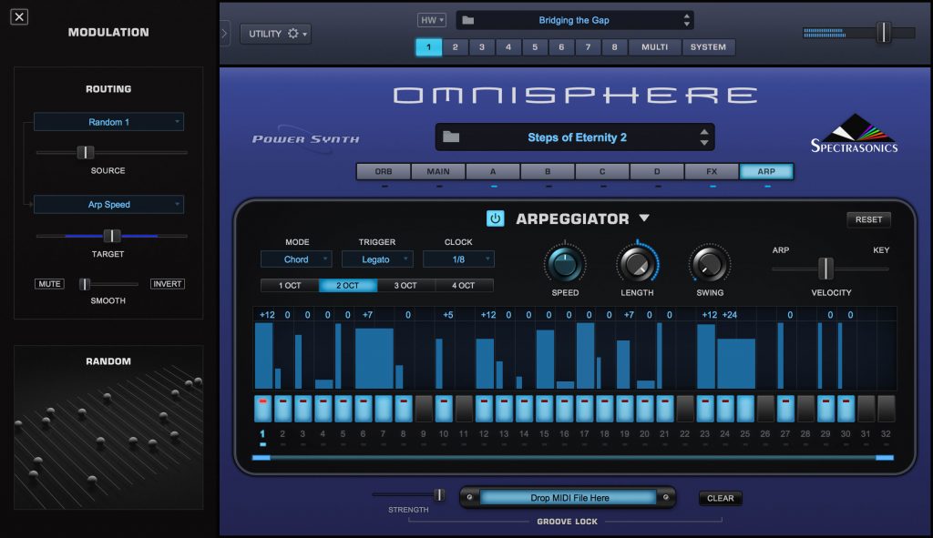The width and height of the screenshot is (933, 538).
Task: Click the groove lock Strength slider
Action: [439, 494]
